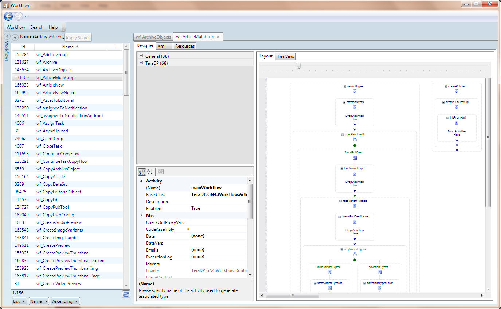This screenshot has width=501, height=309.
Task: Click the noVariantTypesError activity icon
Action: click(x=380, y=288)
